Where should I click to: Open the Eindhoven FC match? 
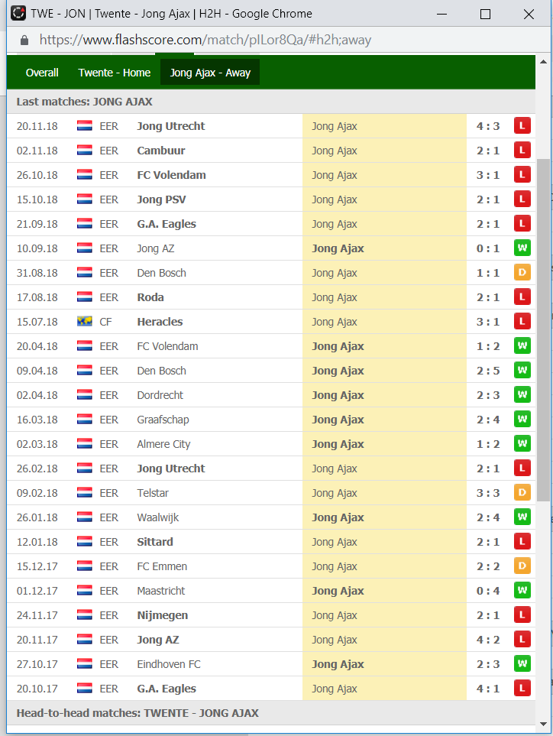tap(271, 663)
